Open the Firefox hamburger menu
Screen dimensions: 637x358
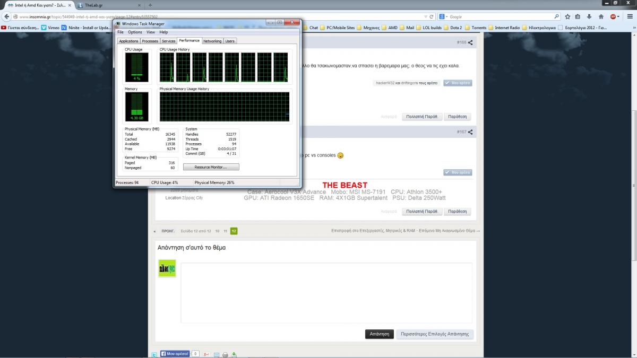click(x=630, y=16)
